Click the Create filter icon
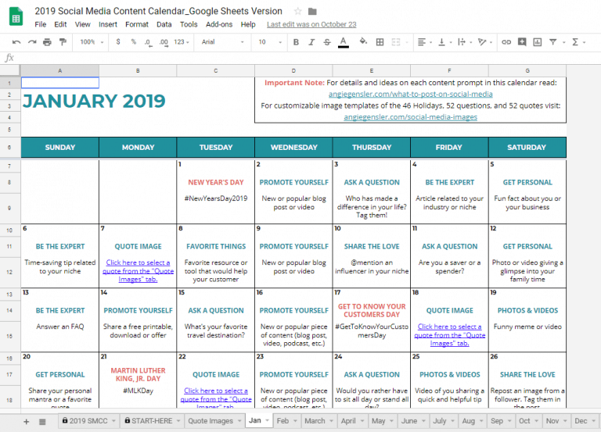 tap(552, 42)
